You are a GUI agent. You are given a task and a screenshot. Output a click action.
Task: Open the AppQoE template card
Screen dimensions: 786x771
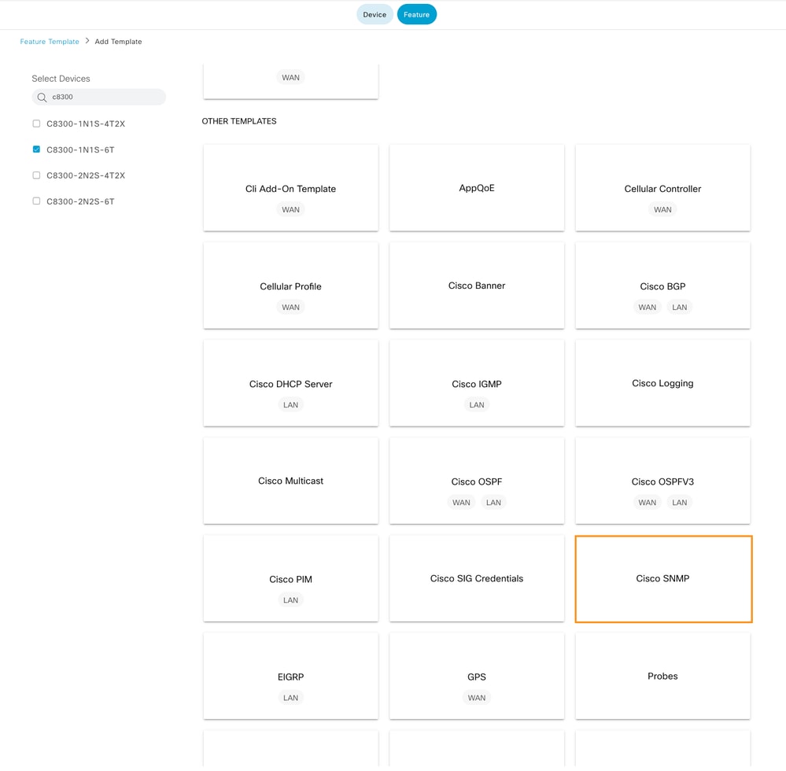(477, 188)
